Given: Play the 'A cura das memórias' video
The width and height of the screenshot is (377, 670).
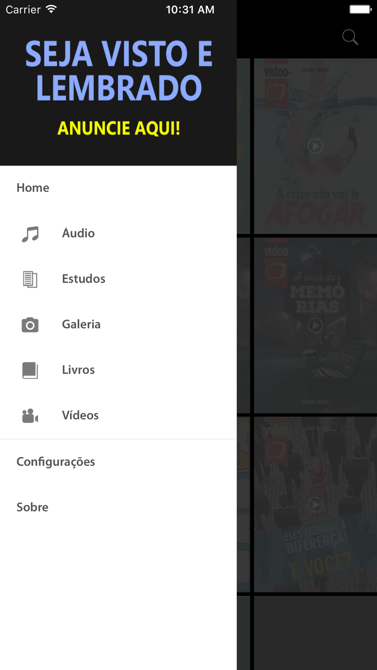Looking at the screenshot, I should tap(316, 325).
